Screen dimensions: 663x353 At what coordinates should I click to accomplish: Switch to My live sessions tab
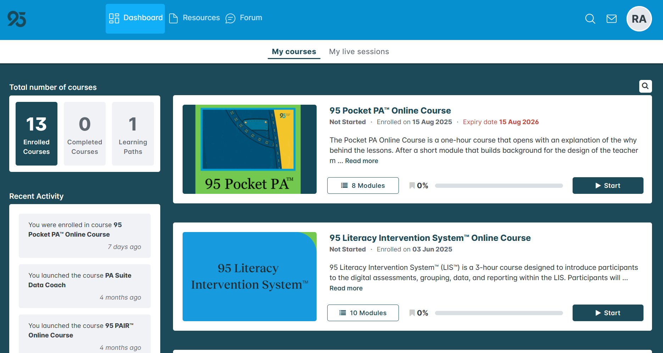[359, 52]
